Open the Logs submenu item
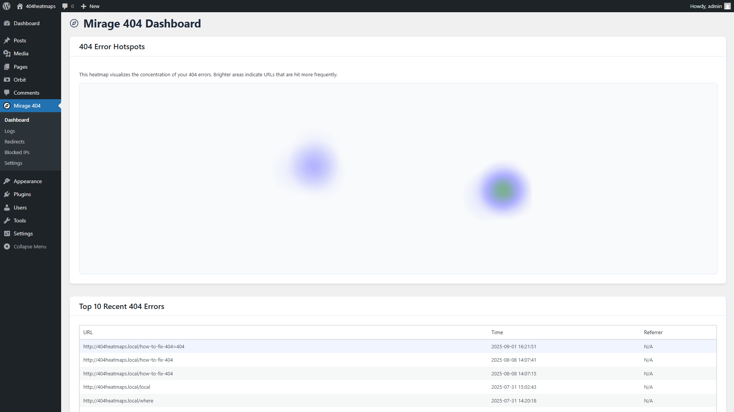Viewport: 734px width, 412px height. coord(10,131)
